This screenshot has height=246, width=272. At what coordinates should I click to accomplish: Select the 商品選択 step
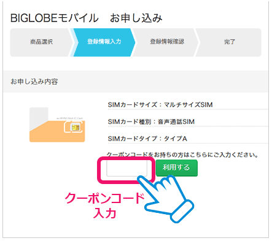(42, 42)
